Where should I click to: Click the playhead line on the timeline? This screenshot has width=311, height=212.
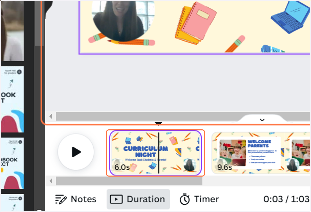coord(159,153)
